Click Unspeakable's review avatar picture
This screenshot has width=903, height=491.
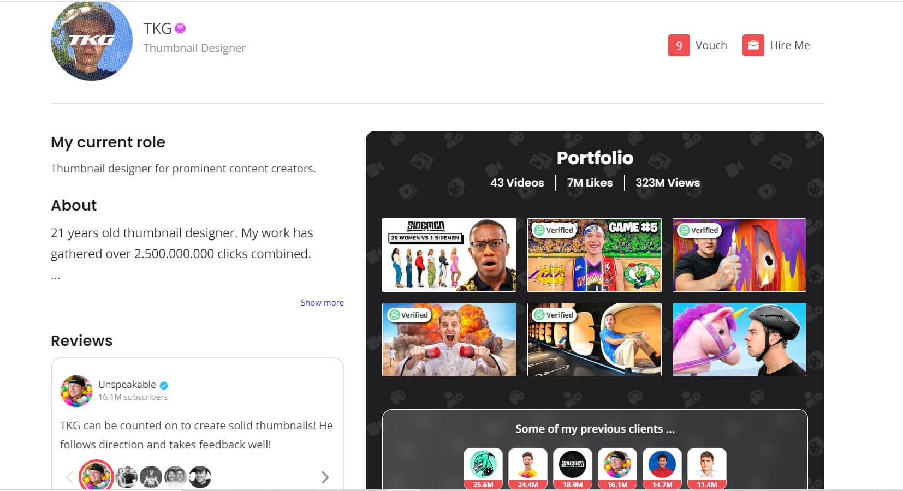point(76,391)
